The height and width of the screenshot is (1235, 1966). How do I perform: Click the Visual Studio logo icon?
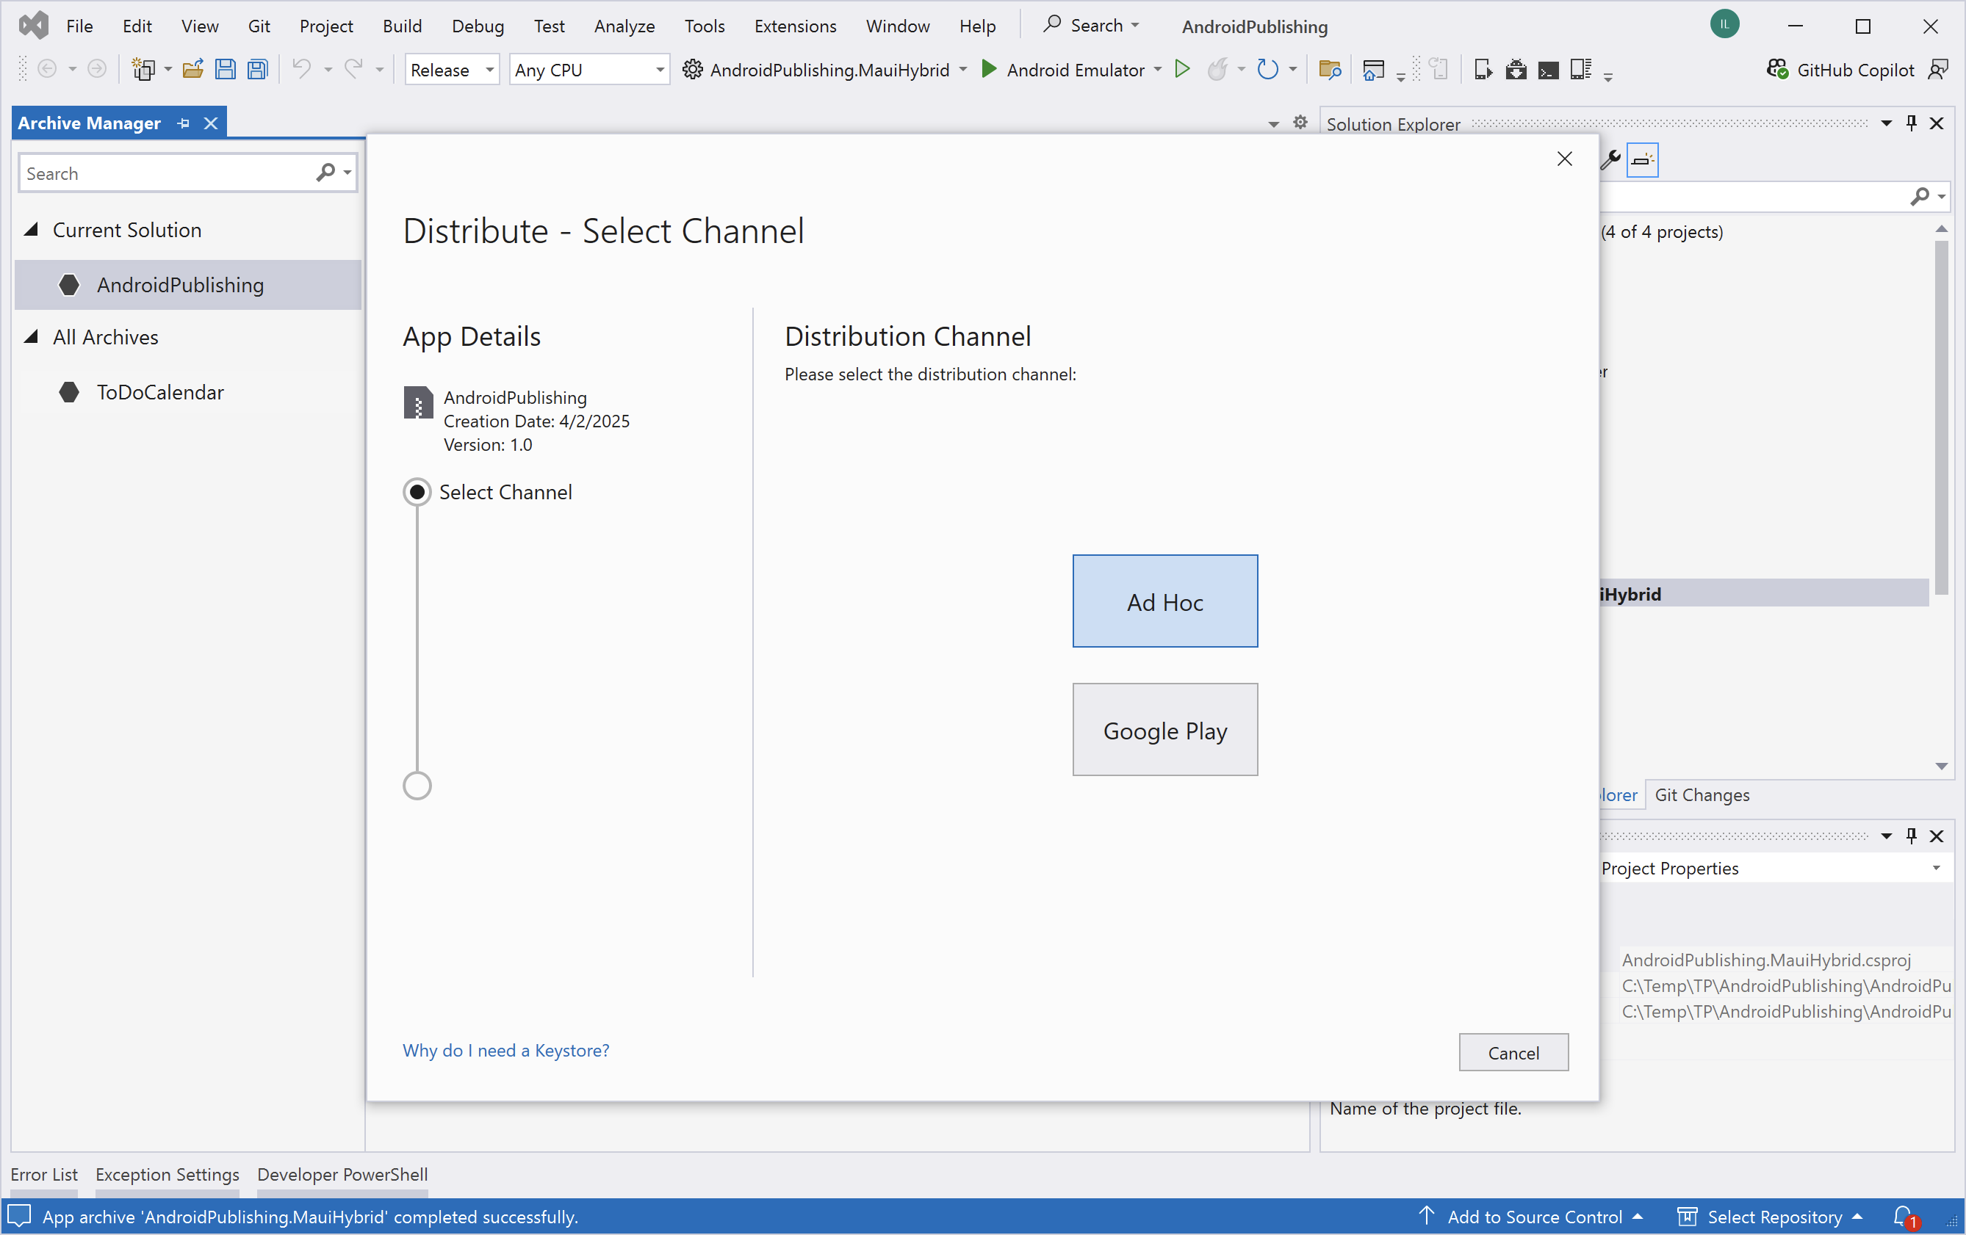pos(34,25)
